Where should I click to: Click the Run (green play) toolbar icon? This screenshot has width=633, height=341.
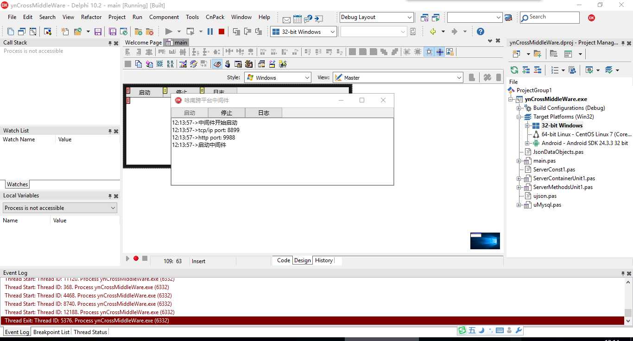(169, 32)
